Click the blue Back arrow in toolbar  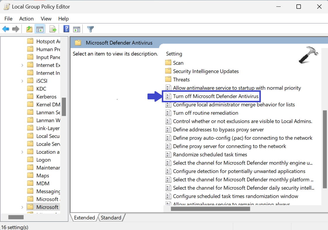[6, 29]
